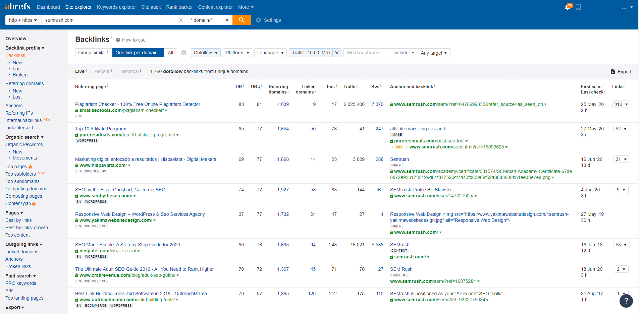The width and height of the screenshot is (639, 314).
Task: Click the monitor icon in header
Action: tap(578, 7)
